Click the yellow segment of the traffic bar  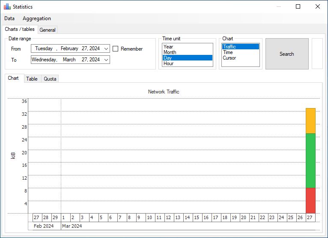310,121
